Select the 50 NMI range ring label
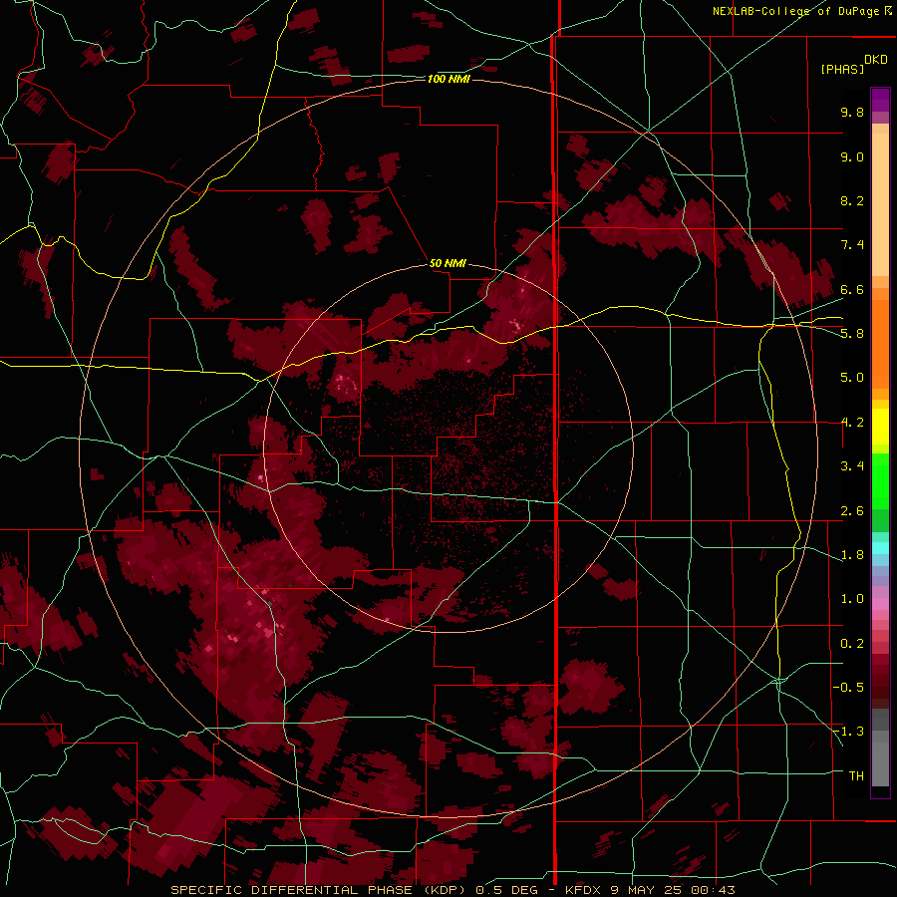This screenshot has height=897, width=897. coord(448,263)
